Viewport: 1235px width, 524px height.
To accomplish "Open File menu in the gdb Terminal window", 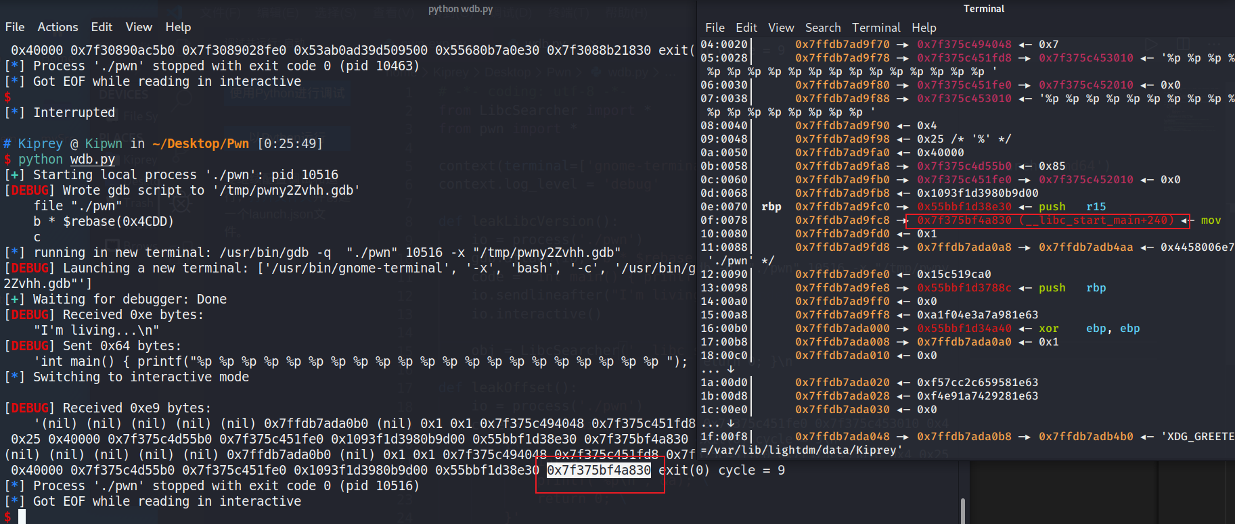I will coord(715,28).
